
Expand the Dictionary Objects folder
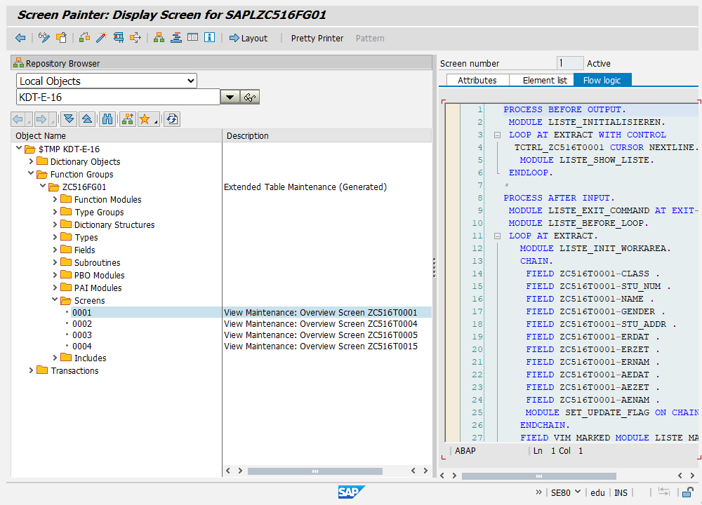(31, 161)
